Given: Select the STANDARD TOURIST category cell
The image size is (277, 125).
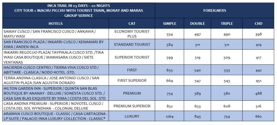Looking at the screenshot, I should (132, 44).
